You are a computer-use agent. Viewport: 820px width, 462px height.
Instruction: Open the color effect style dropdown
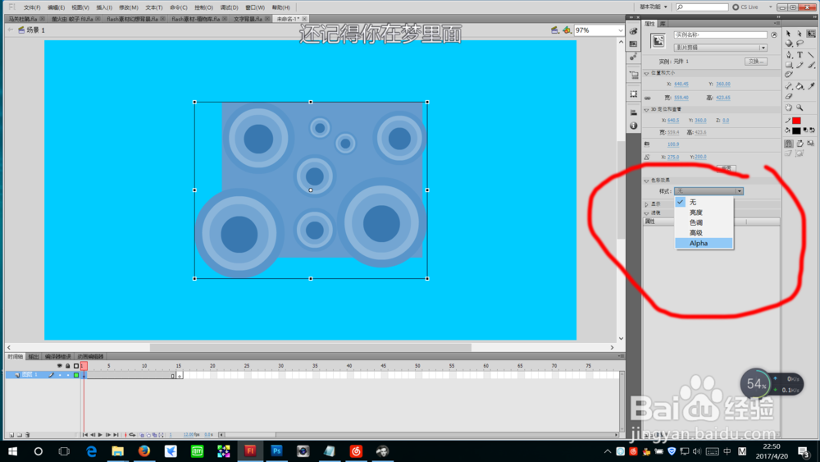coord(708,191)
